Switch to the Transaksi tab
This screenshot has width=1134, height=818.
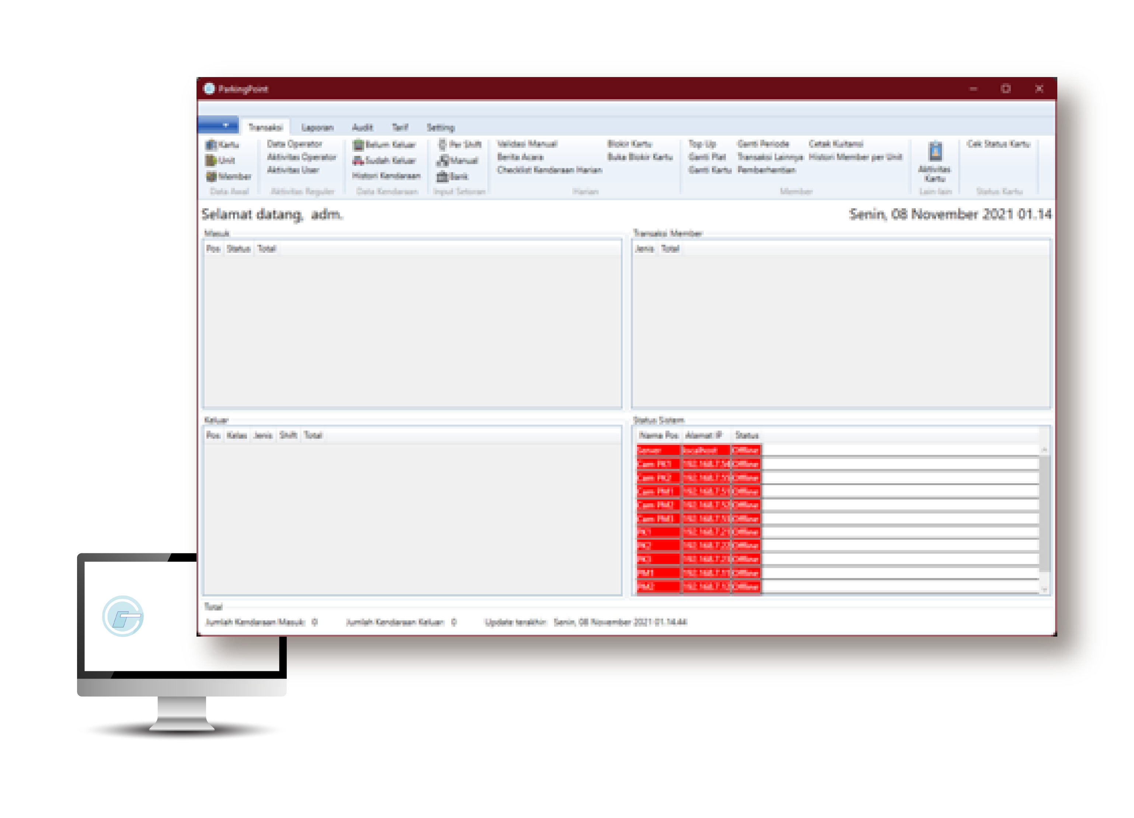coord(265,128)
